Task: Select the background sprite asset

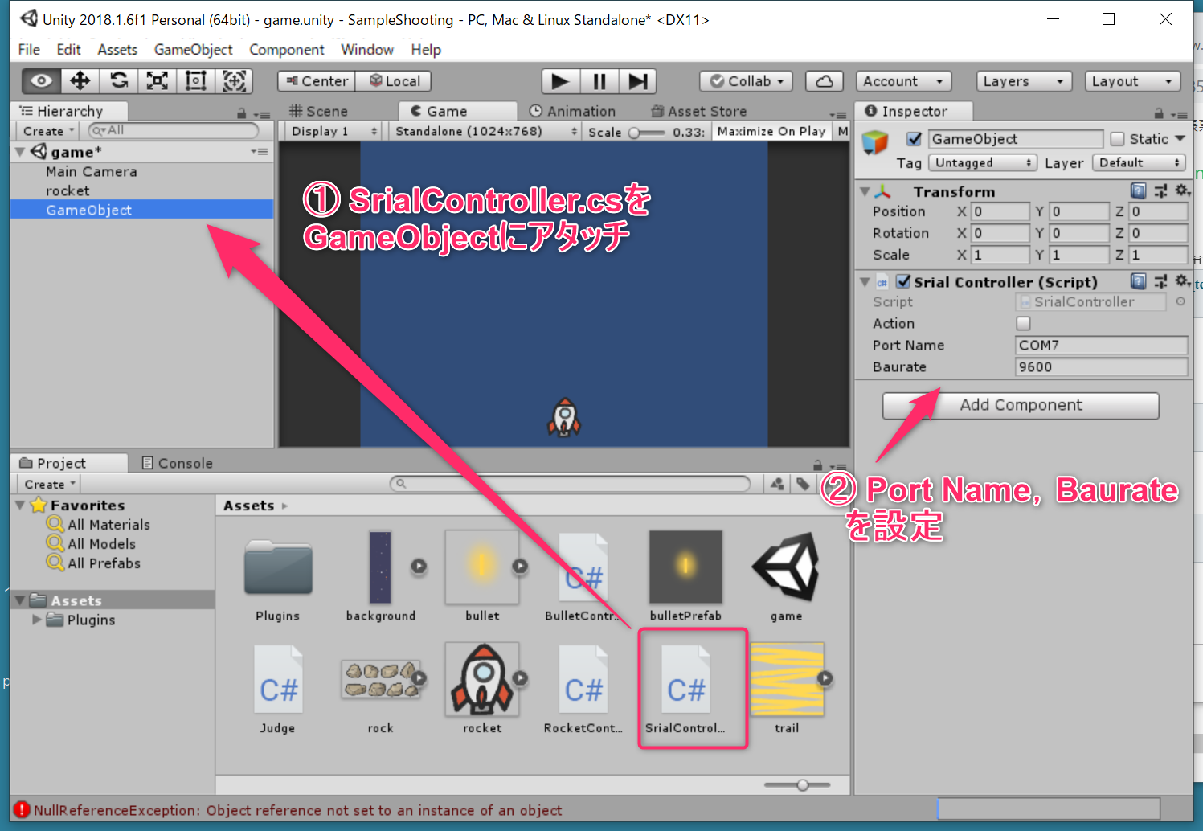Action: [x=381, y=576]
